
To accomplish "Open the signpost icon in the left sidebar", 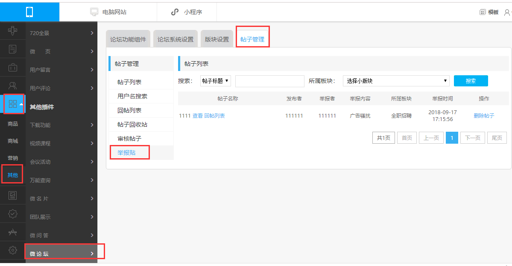I will 12,31.
